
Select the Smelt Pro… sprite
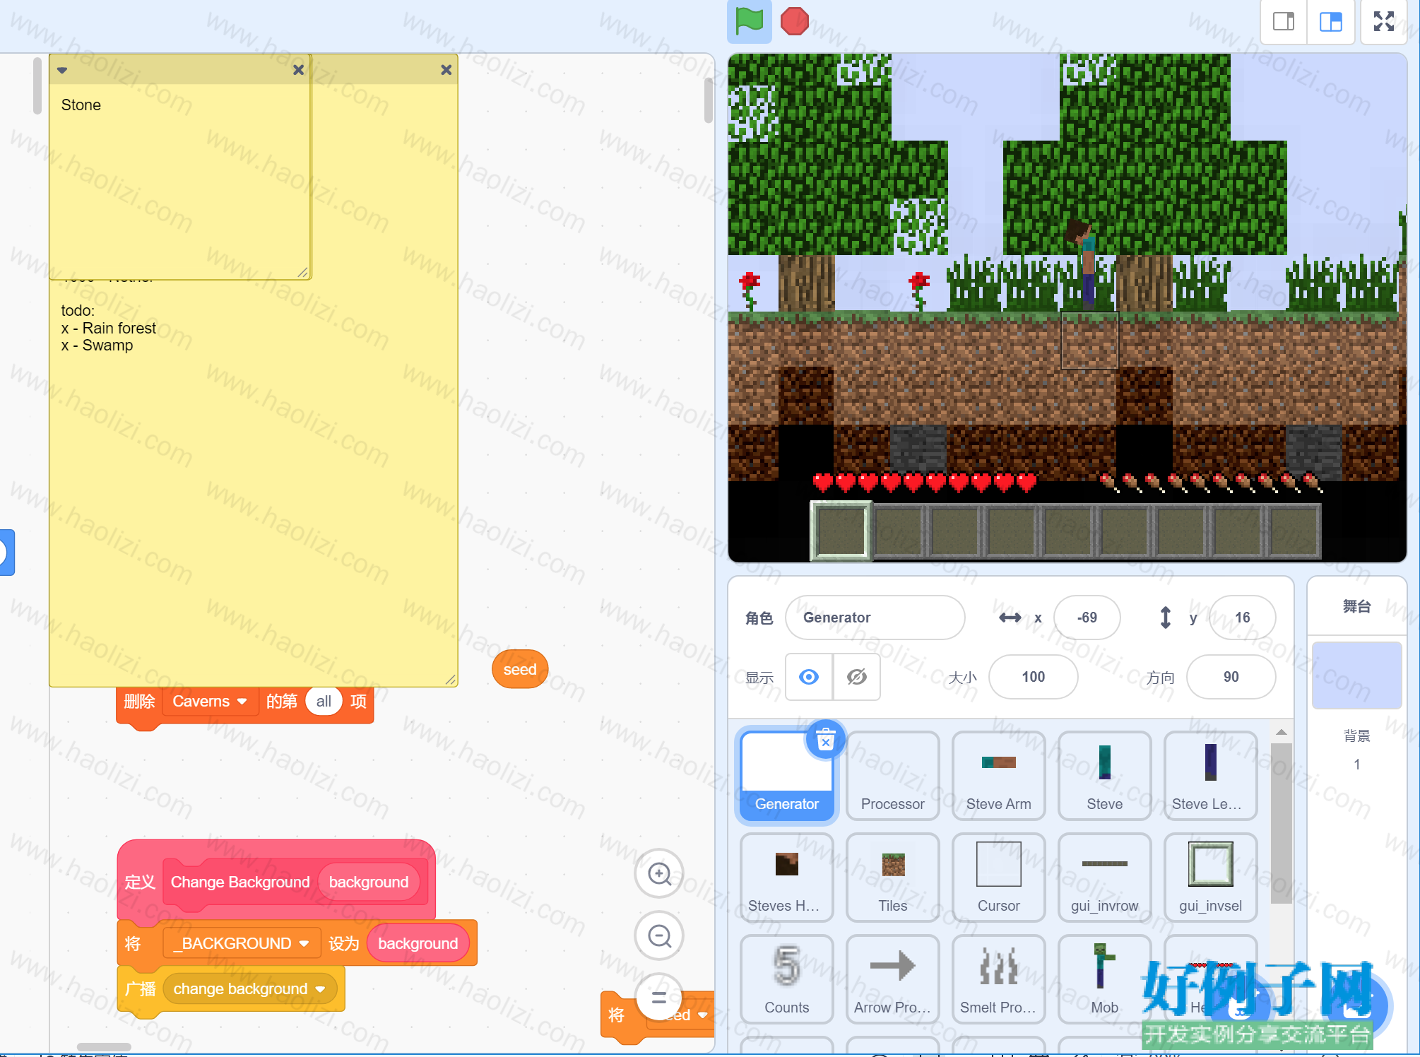(x=998, y=979)
